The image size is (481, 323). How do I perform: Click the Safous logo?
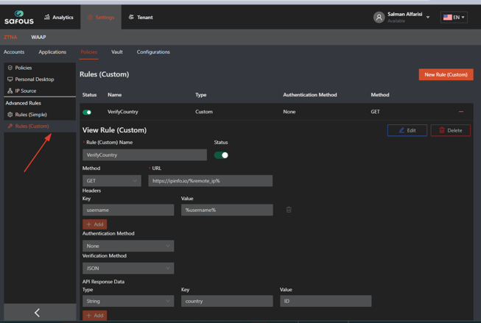19,17
